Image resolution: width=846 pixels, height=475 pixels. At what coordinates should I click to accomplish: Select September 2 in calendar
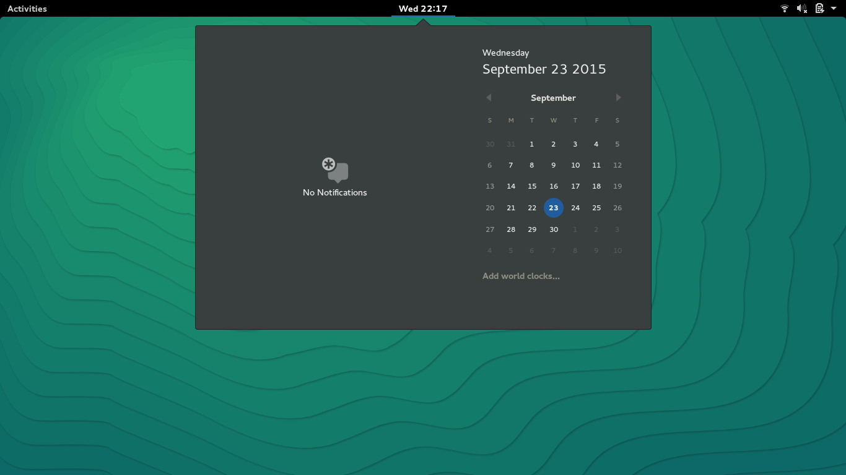(x=554, y=144)
